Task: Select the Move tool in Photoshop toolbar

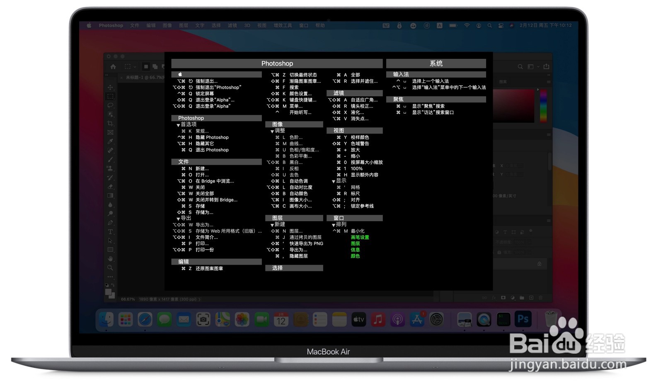Action: 110,88
